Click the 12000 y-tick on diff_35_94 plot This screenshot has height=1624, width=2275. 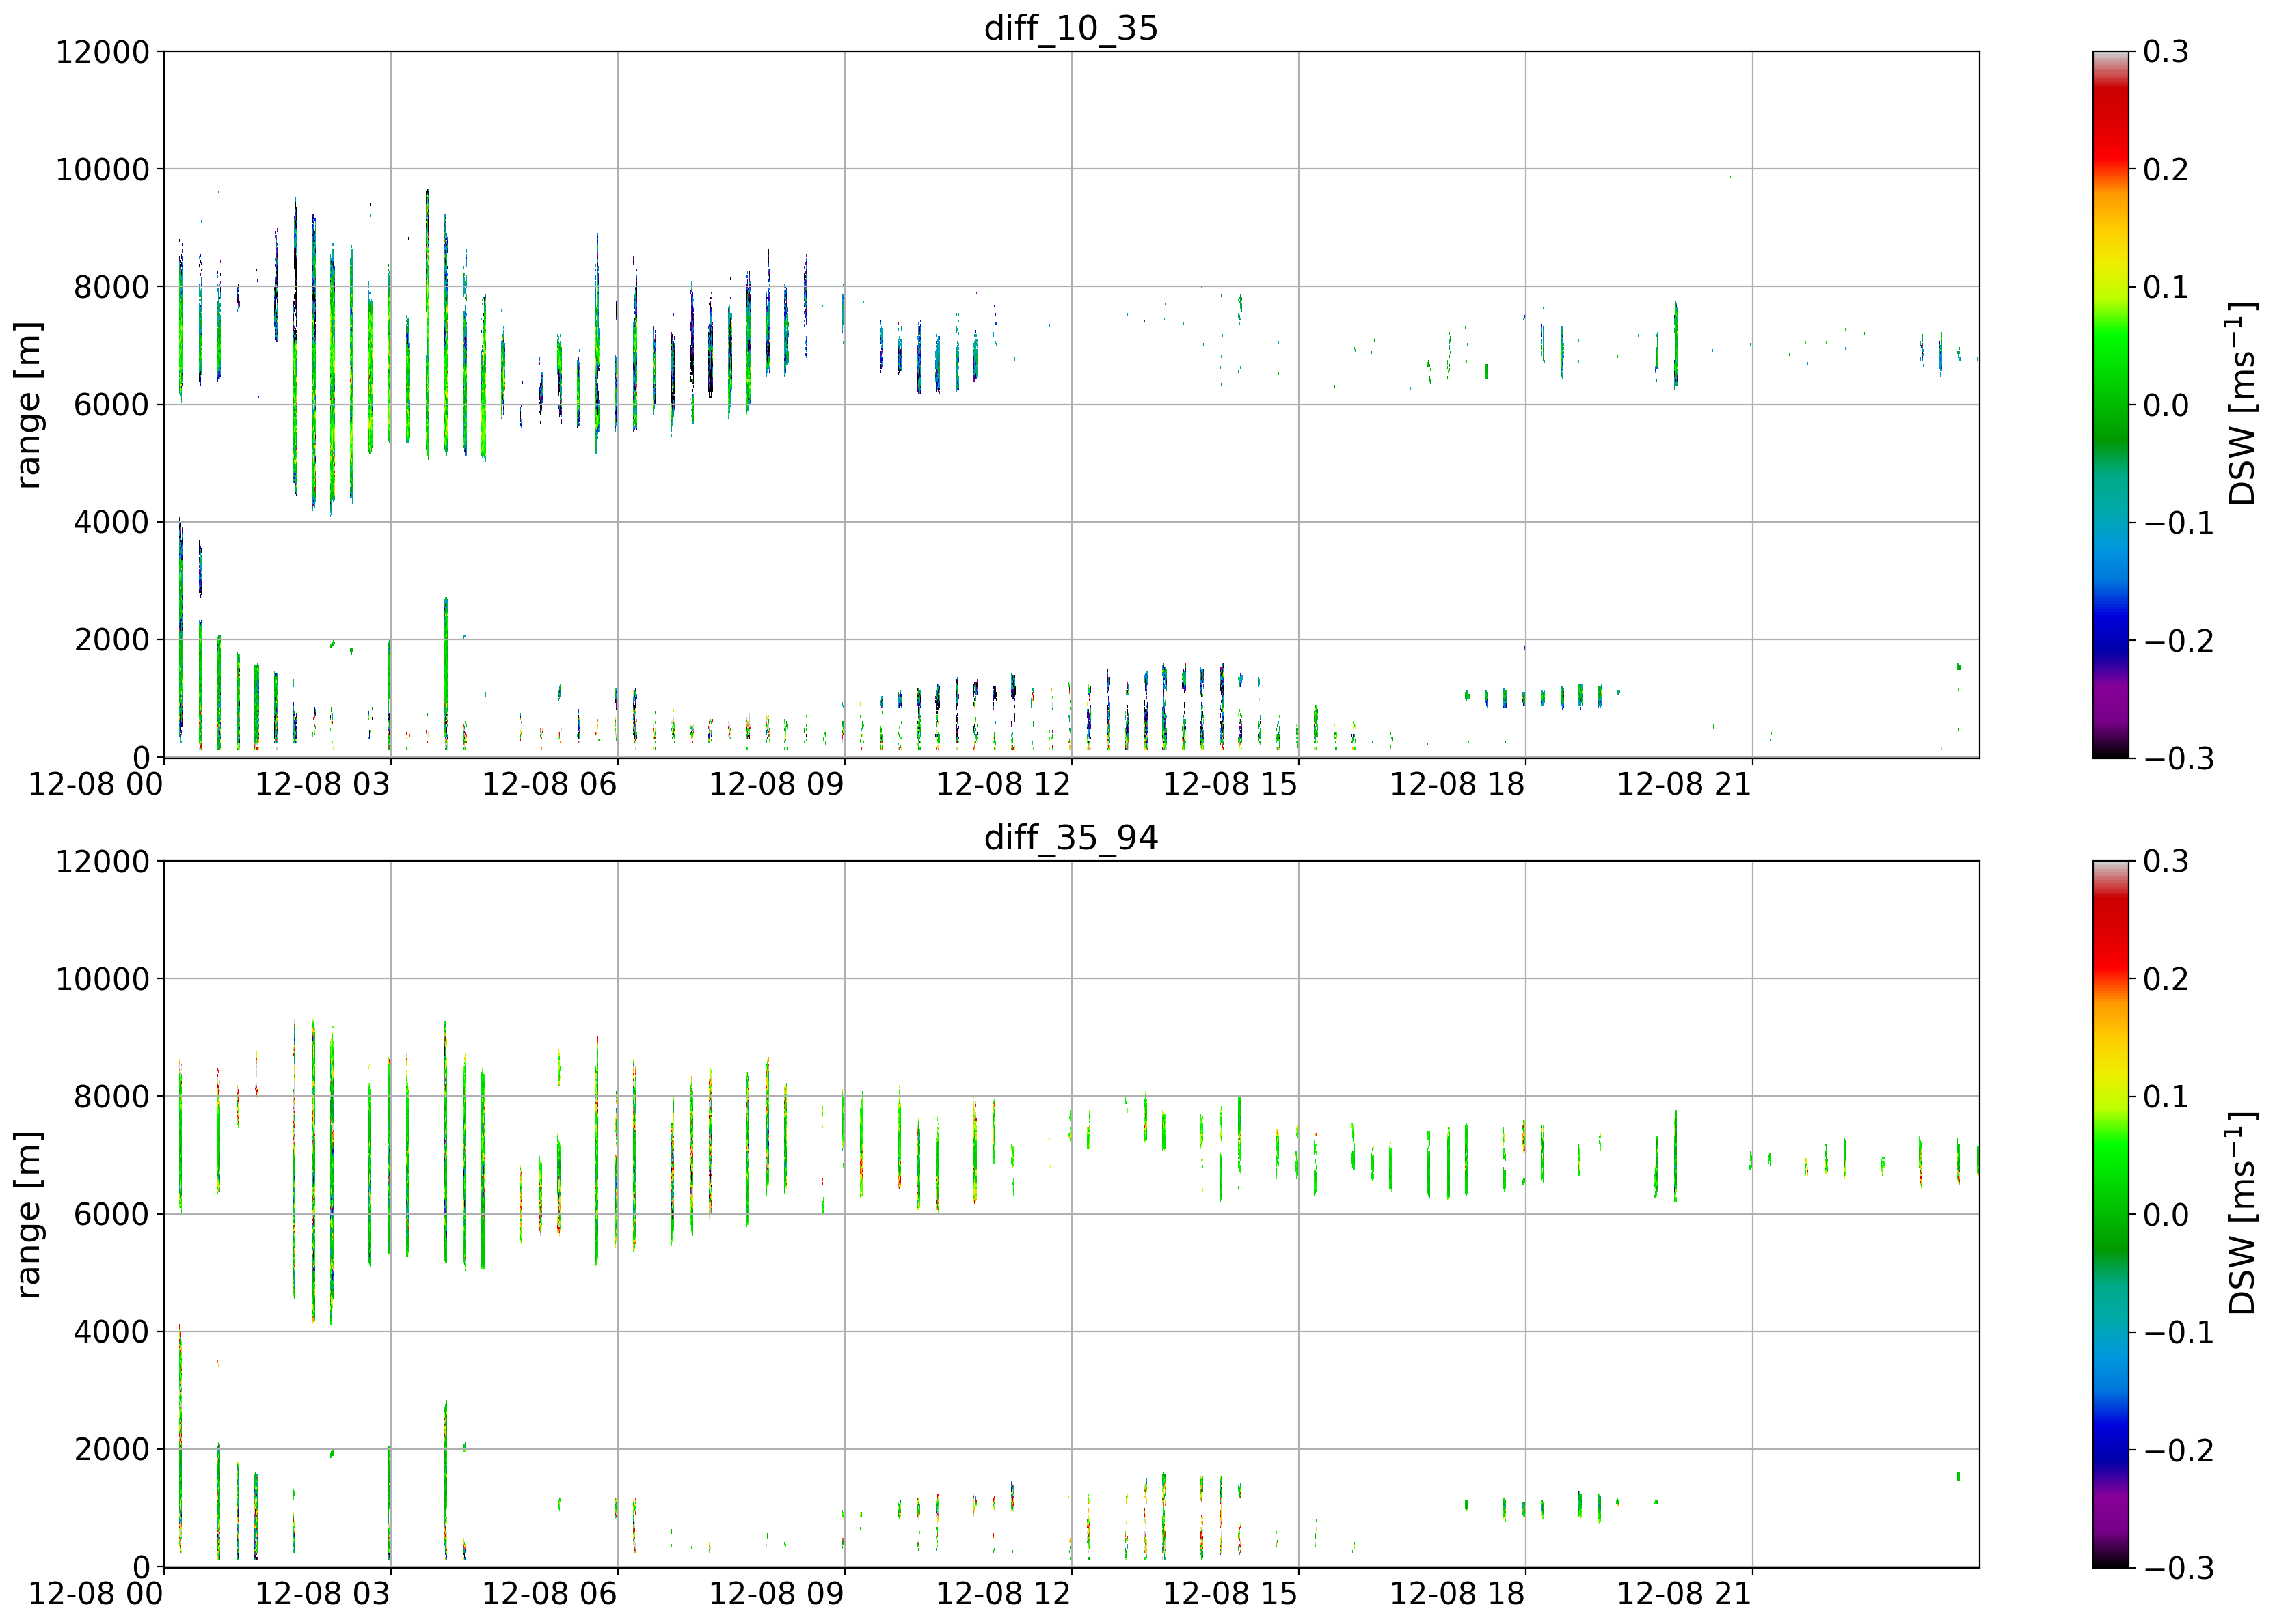pyautogui.click(x=102, y=862)
